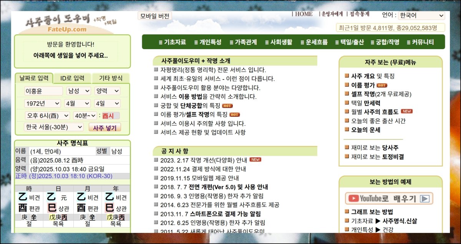Open the gender dropdown showing 남성
Image resolution: width=461 pixels, height=244 pixels.
point(79,91)
